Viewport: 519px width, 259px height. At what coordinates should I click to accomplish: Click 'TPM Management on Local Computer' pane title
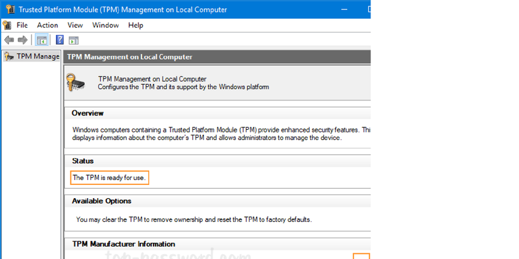(130, 56)
